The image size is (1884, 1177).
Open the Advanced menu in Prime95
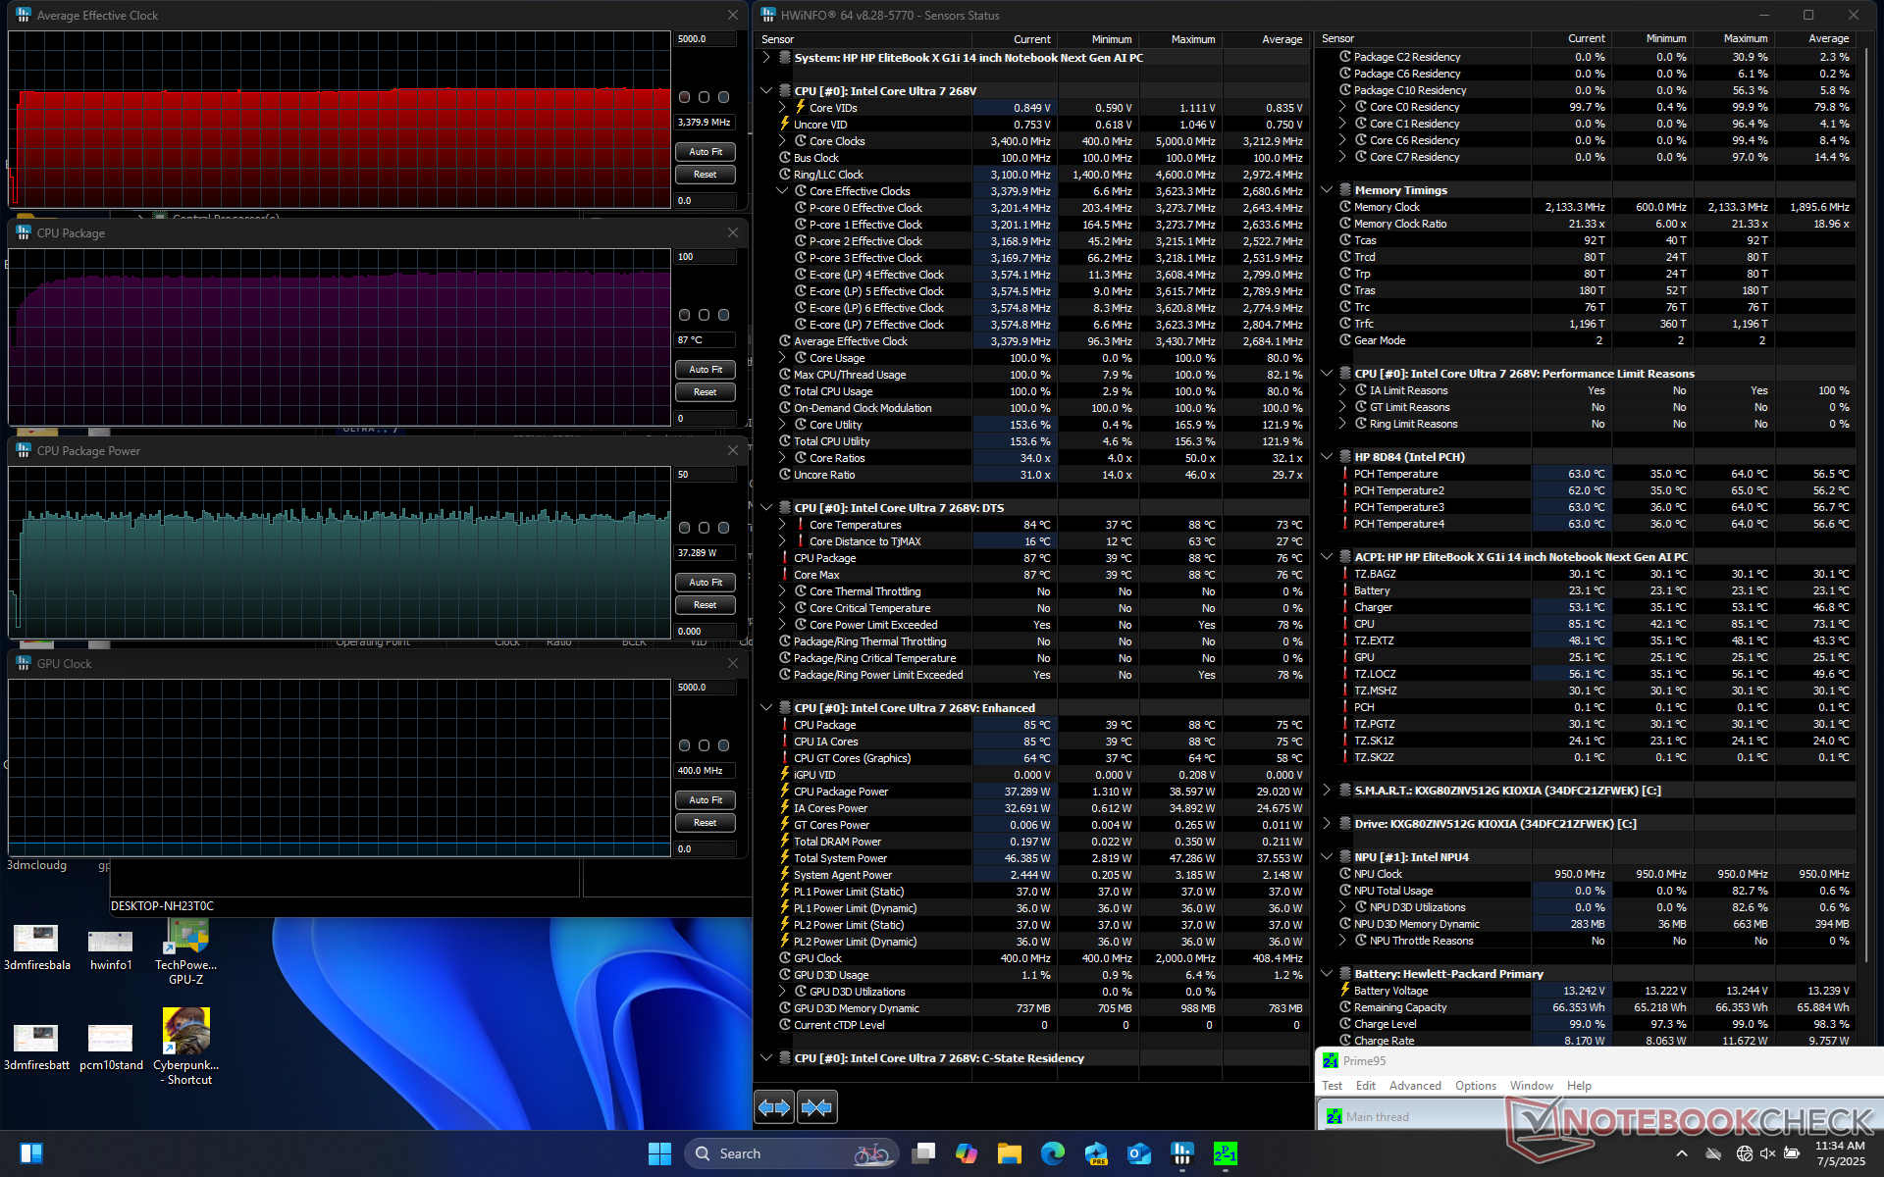coord(1414,1086)
